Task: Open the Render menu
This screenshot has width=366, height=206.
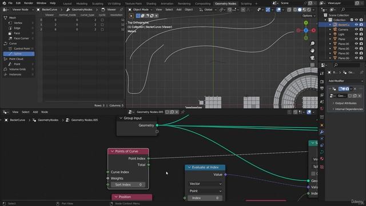Action: 29,3
